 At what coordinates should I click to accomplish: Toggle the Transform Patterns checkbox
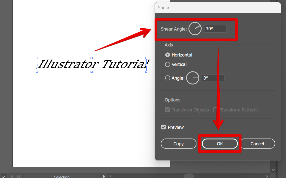[x=215, y=110]
